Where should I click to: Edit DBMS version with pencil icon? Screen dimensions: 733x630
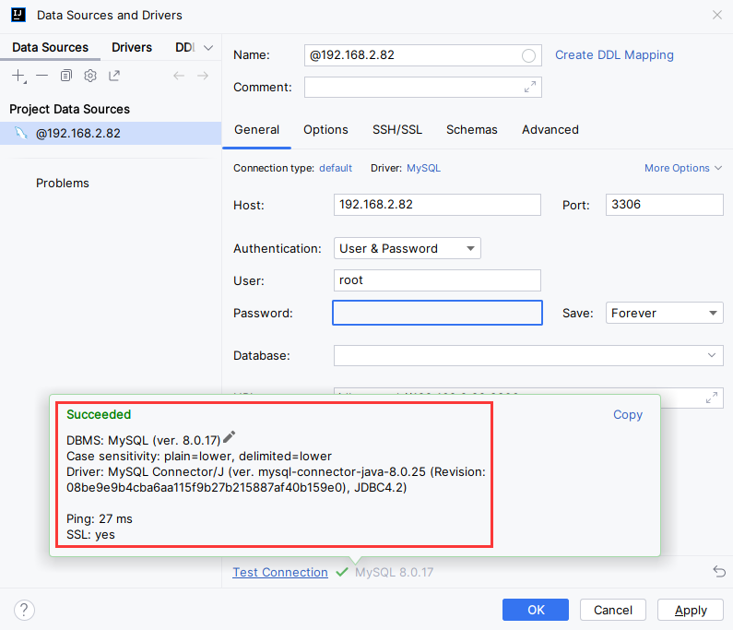click(229, 437)
